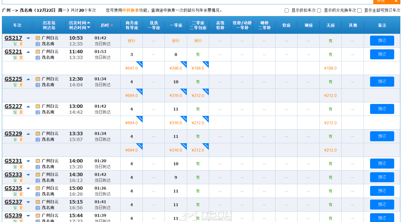
Task: Click the 复 icon under G5237
Action: coord(21,208)
